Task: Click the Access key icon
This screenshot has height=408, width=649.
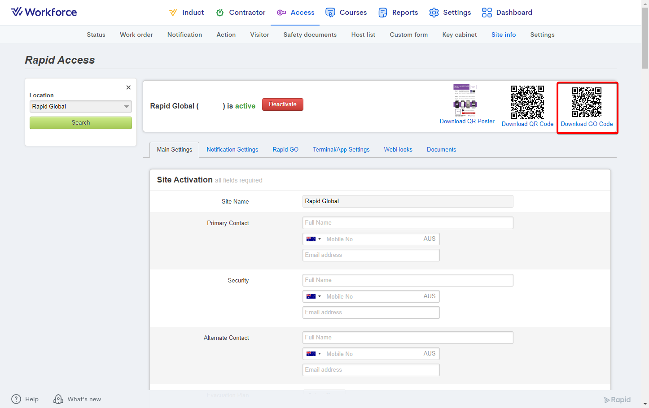Action: coord(281,13)
